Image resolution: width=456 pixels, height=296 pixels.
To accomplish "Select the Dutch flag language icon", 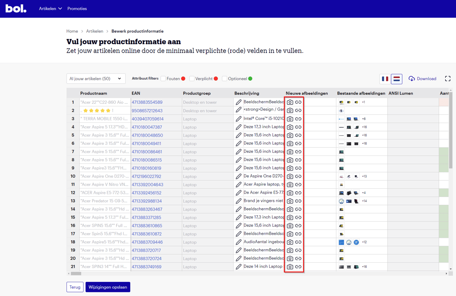I will 397,79.
